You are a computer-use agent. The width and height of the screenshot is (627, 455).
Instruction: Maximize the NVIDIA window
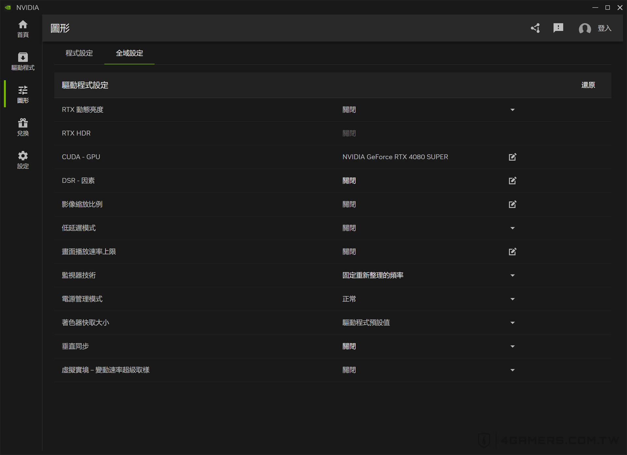[x=607, y=8]
